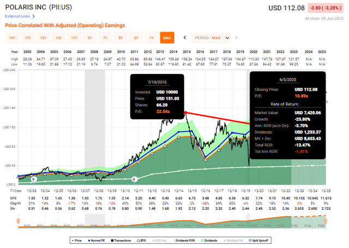
Task: Click the USD 160 axis label
Action: click(x=9, y=108)
